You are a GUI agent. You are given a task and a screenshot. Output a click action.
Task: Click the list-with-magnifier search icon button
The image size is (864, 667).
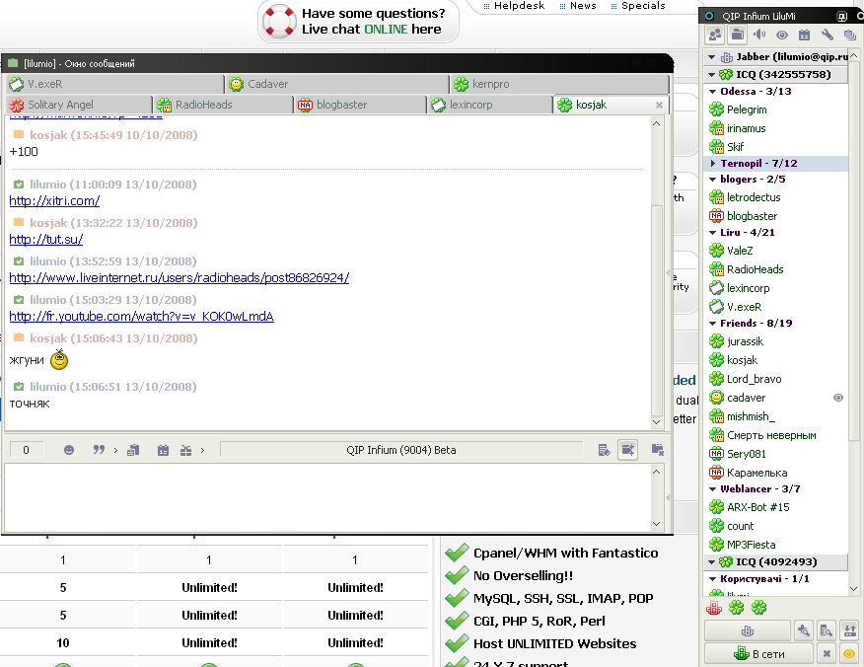[x=827, y=630]
